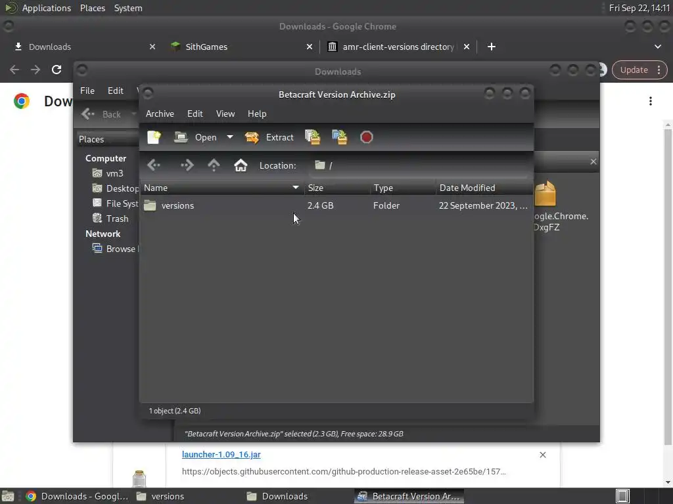The height and width of the screenshot is (504, 673).
Task: Click Back in Downloads file manager
Action: tap(102, 114)
